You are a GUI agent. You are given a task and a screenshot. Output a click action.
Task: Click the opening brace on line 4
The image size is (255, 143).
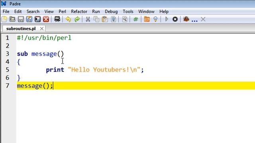tap(19, 62)
